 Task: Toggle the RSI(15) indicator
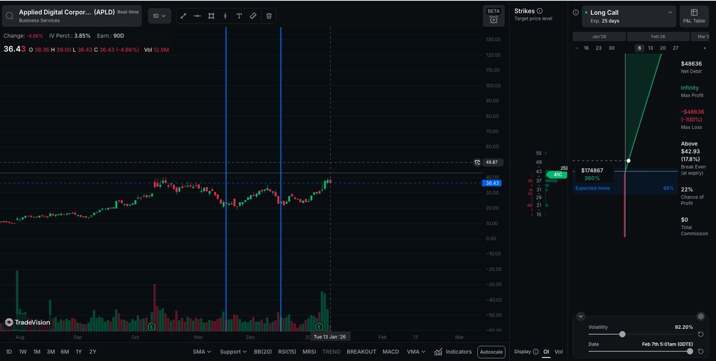pyautogui.click(x=287, y=351)
